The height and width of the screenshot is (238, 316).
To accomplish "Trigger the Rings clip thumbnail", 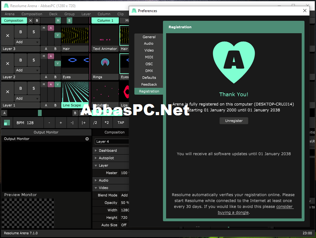I will [105, 64].
